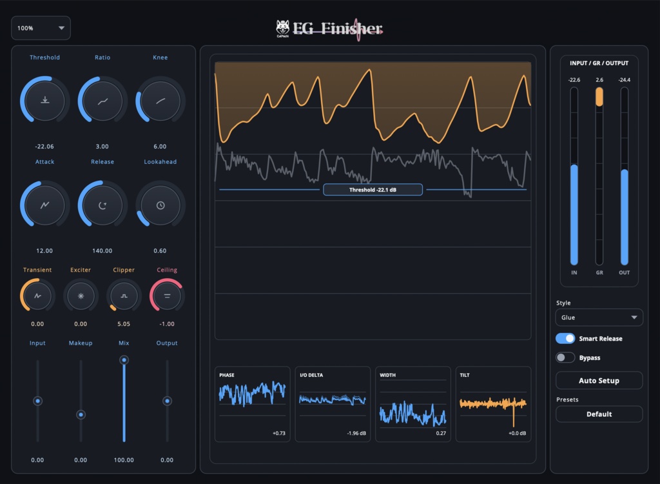This screenshot has width=660, height=484.
Task: Click the WIDTH meter panel
Action: [413, 405]
